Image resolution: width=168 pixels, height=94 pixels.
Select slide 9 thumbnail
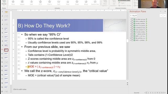tap(6, 45)
